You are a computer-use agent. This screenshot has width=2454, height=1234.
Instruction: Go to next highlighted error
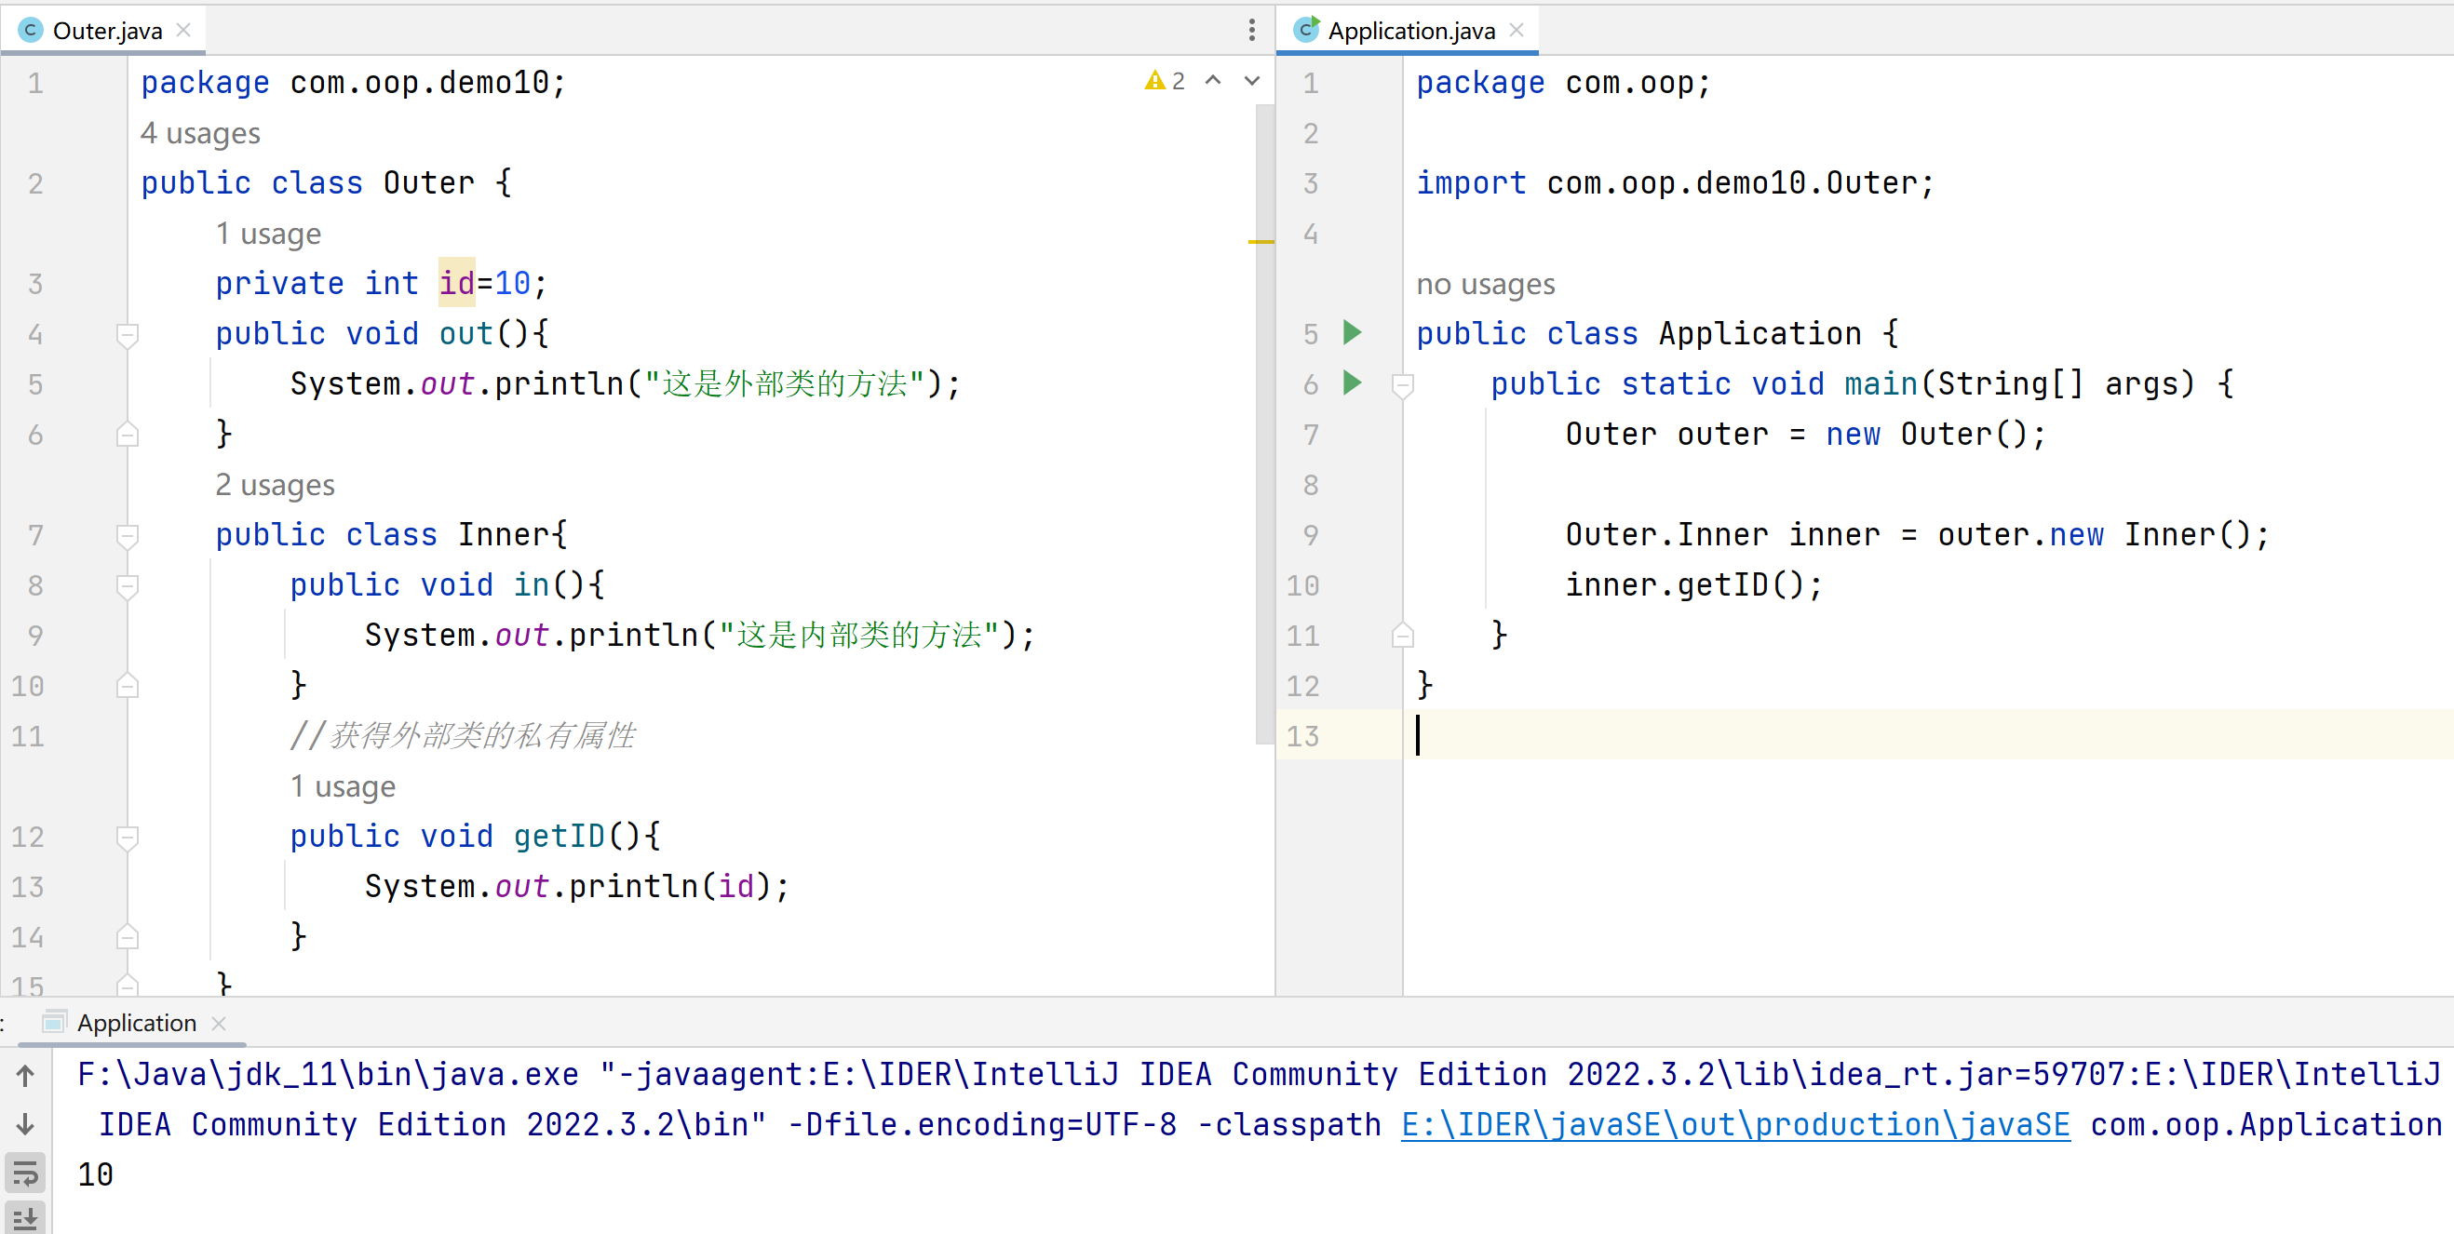coord(1252,81)
